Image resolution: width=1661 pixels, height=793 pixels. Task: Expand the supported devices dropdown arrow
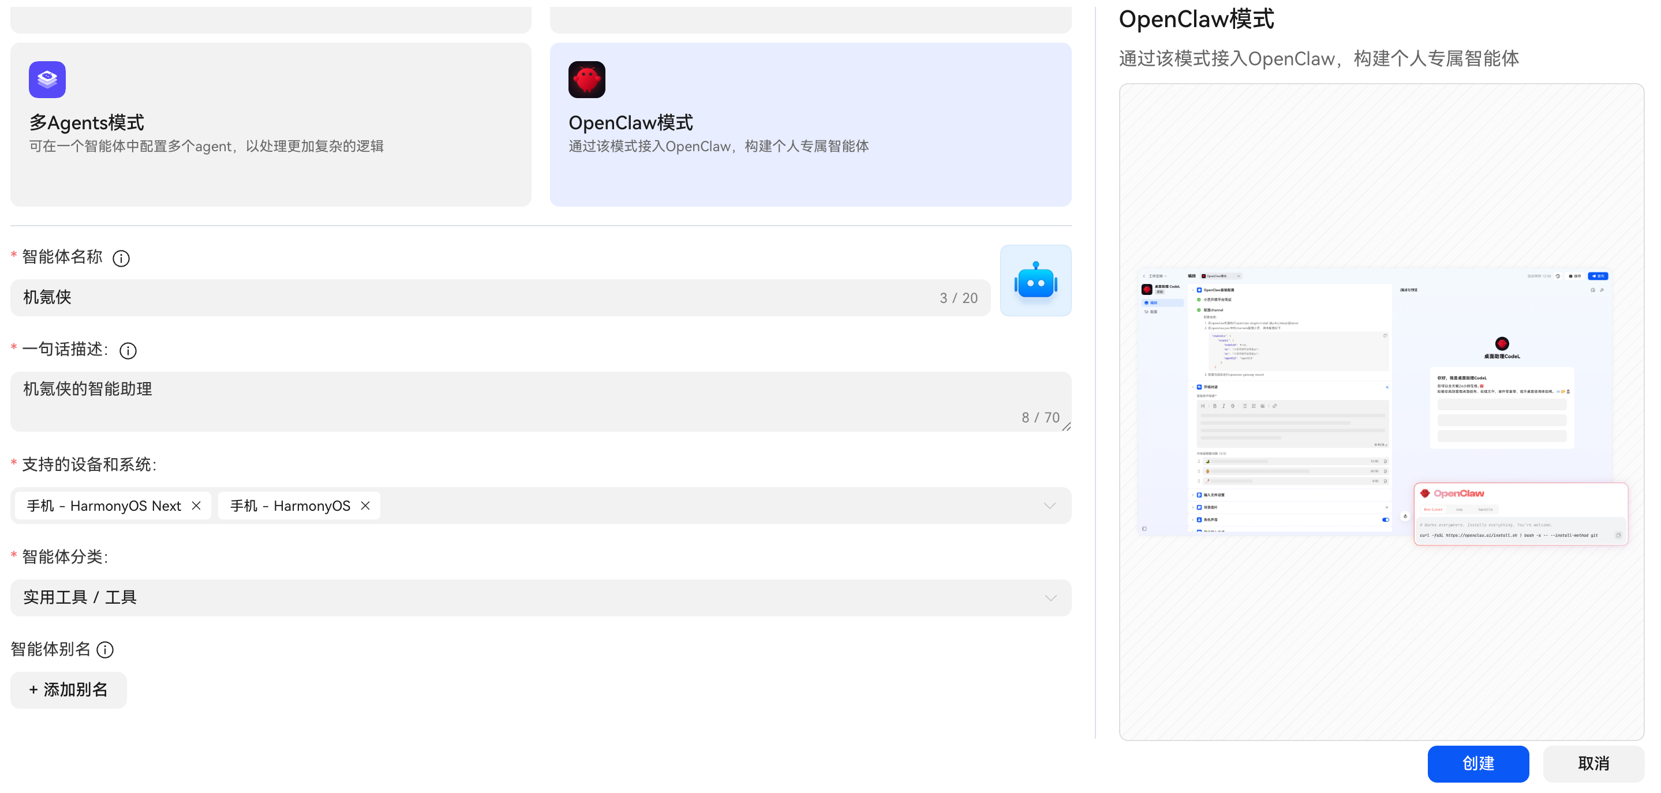(1049, 506)
